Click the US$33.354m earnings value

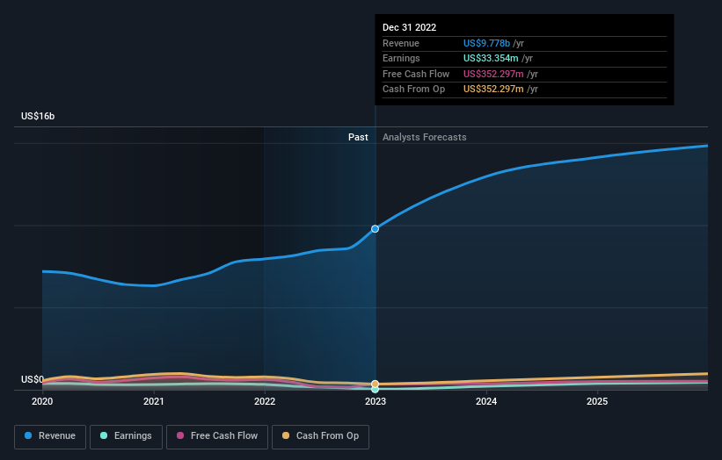[491, 58]
